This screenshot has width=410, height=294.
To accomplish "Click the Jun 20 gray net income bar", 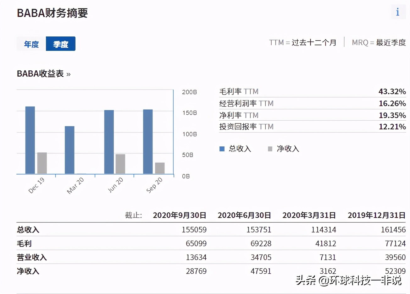I will [x=120, y=164].
